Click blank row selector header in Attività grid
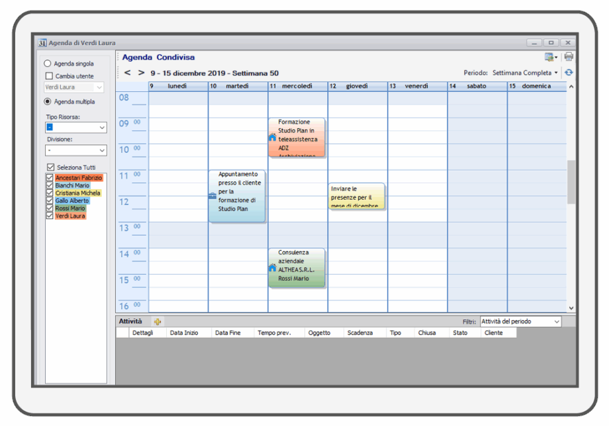The image size is (609, 426). pos(122,333)
